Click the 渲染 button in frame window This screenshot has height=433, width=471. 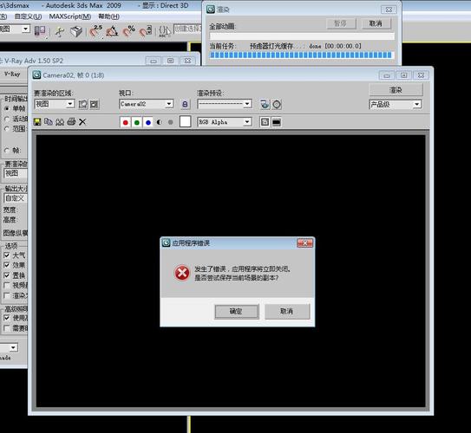tap(396, 90)
